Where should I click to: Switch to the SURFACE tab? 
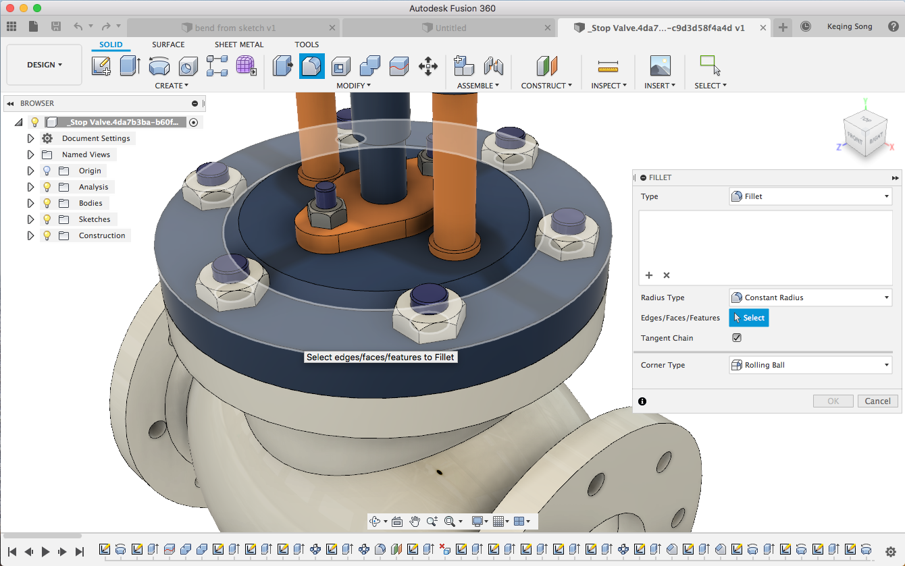pyautogui.click(x=168, y=45)
